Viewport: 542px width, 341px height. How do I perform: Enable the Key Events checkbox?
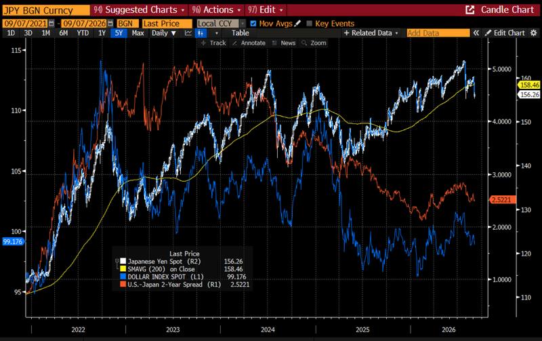coord(310,24)
